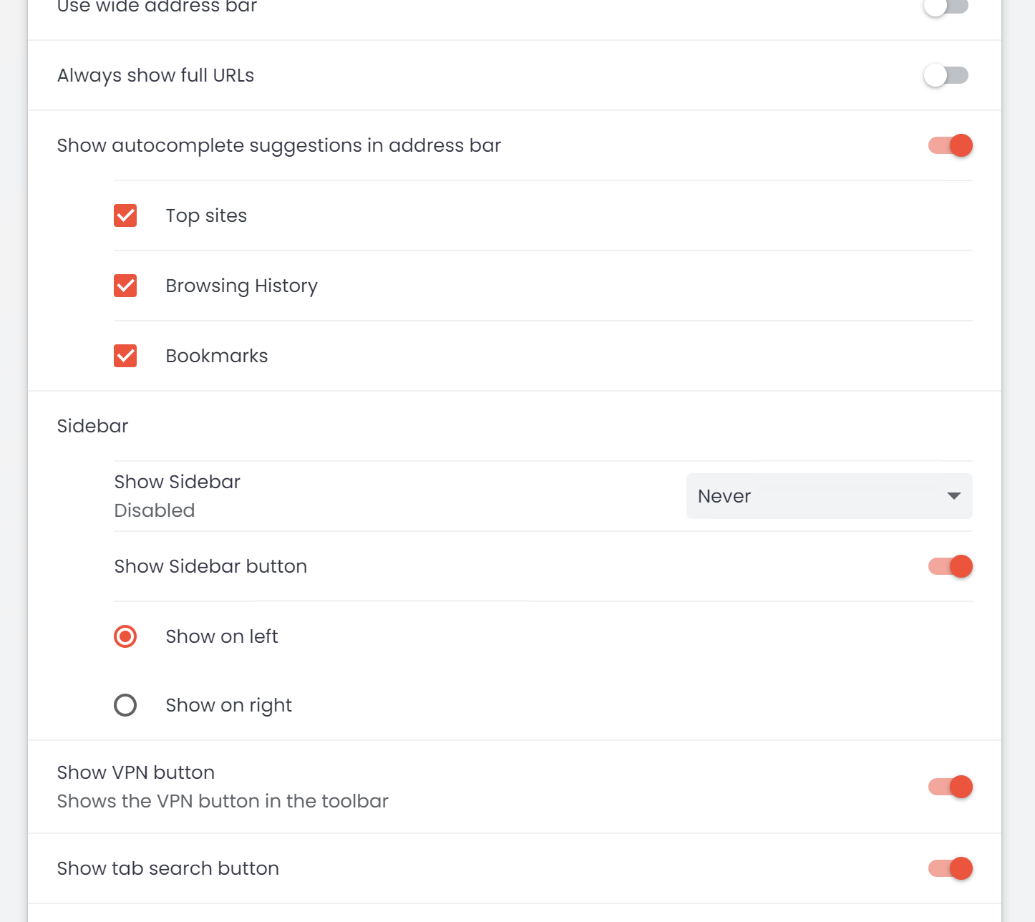This screenshot has width=1035, height=922.
Task: Turn off the Show Sidebar button toggle
Action: tap(950, 566)
